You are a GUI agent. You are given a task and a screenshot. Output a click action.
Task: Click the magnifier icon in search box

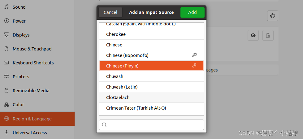(x=104, y=125)
